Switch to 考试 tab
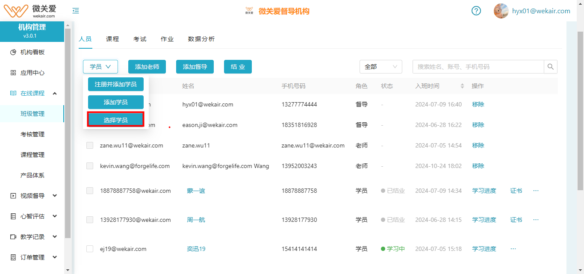Image resolution: width=584 pixels, height=274 pixels. tap(140, 39)
